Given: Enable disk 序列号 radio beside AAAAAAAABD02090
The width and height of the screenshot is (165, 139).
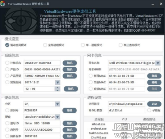Looking at the screenshot, I should point(7,130).
